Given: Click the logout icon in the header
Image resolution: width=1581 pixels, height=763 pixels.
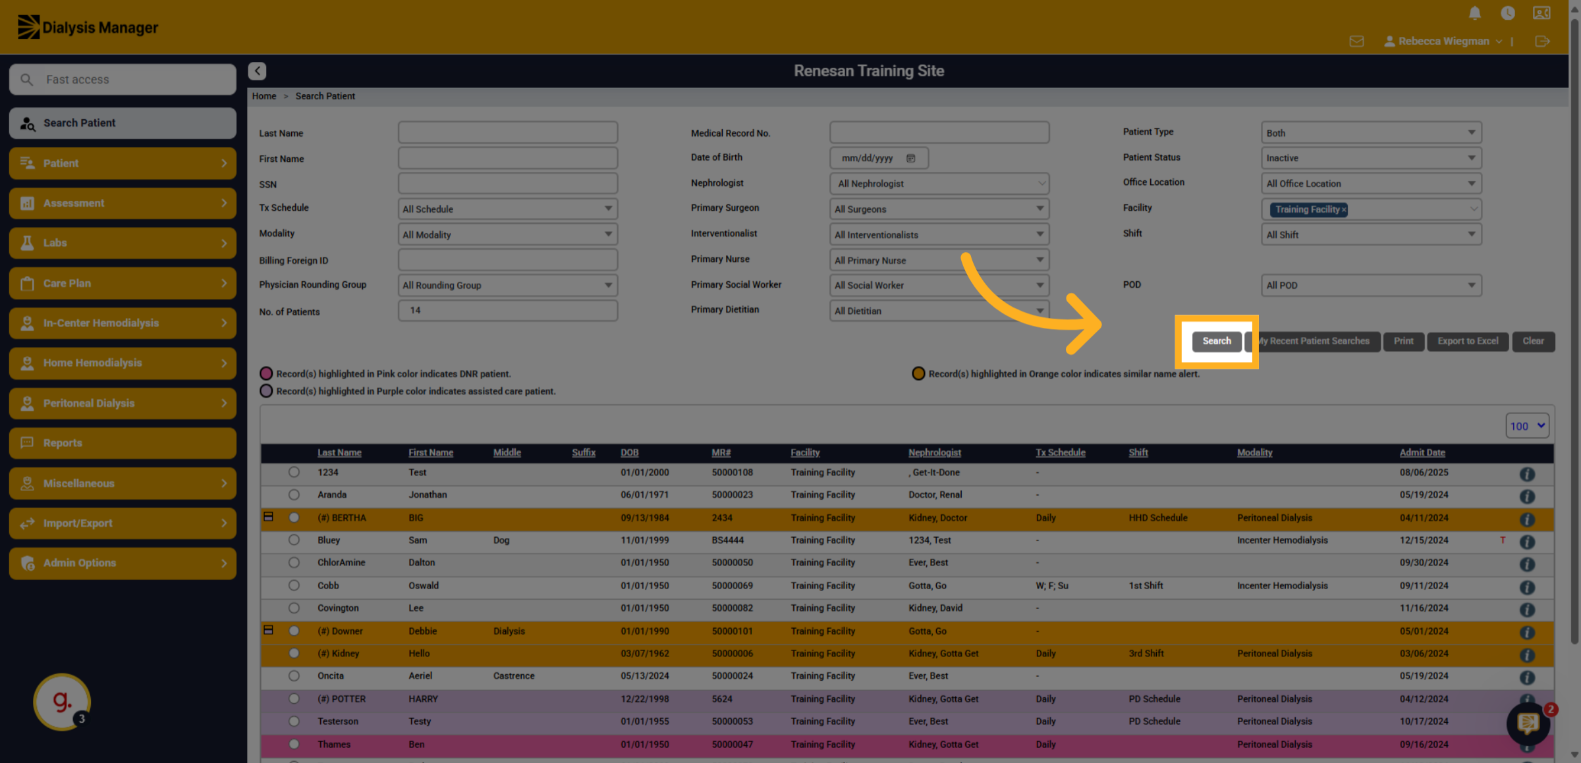Looking at the screenshot, I should [x=1542, y=41].
